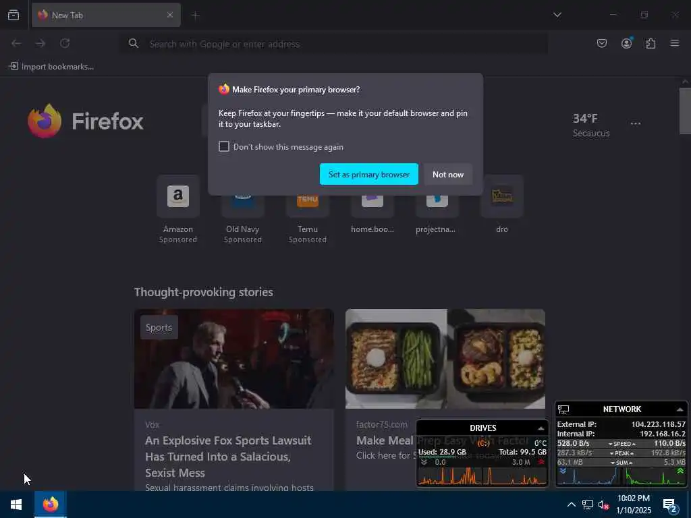Click the factor75.com source text

(382, 424)
